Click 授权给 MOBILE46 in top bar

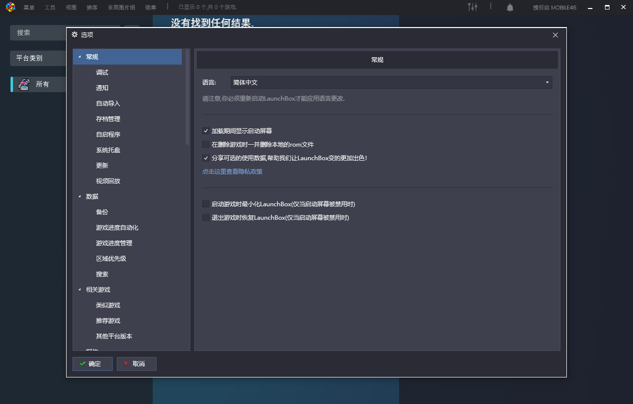click(554, 8)
